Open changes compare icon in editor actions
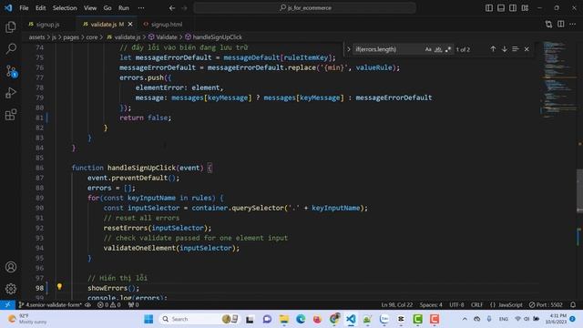This screenshot has width=583, height=328. pos(548,25)
